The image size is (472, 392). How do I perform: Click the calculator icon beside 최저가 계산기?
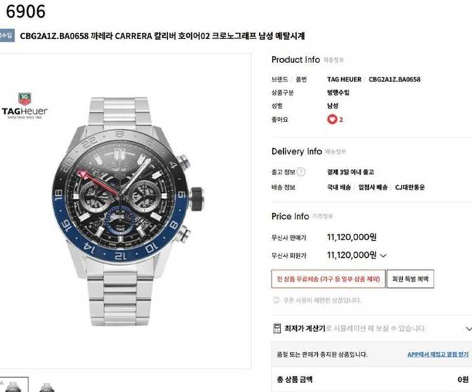[277, 328]
